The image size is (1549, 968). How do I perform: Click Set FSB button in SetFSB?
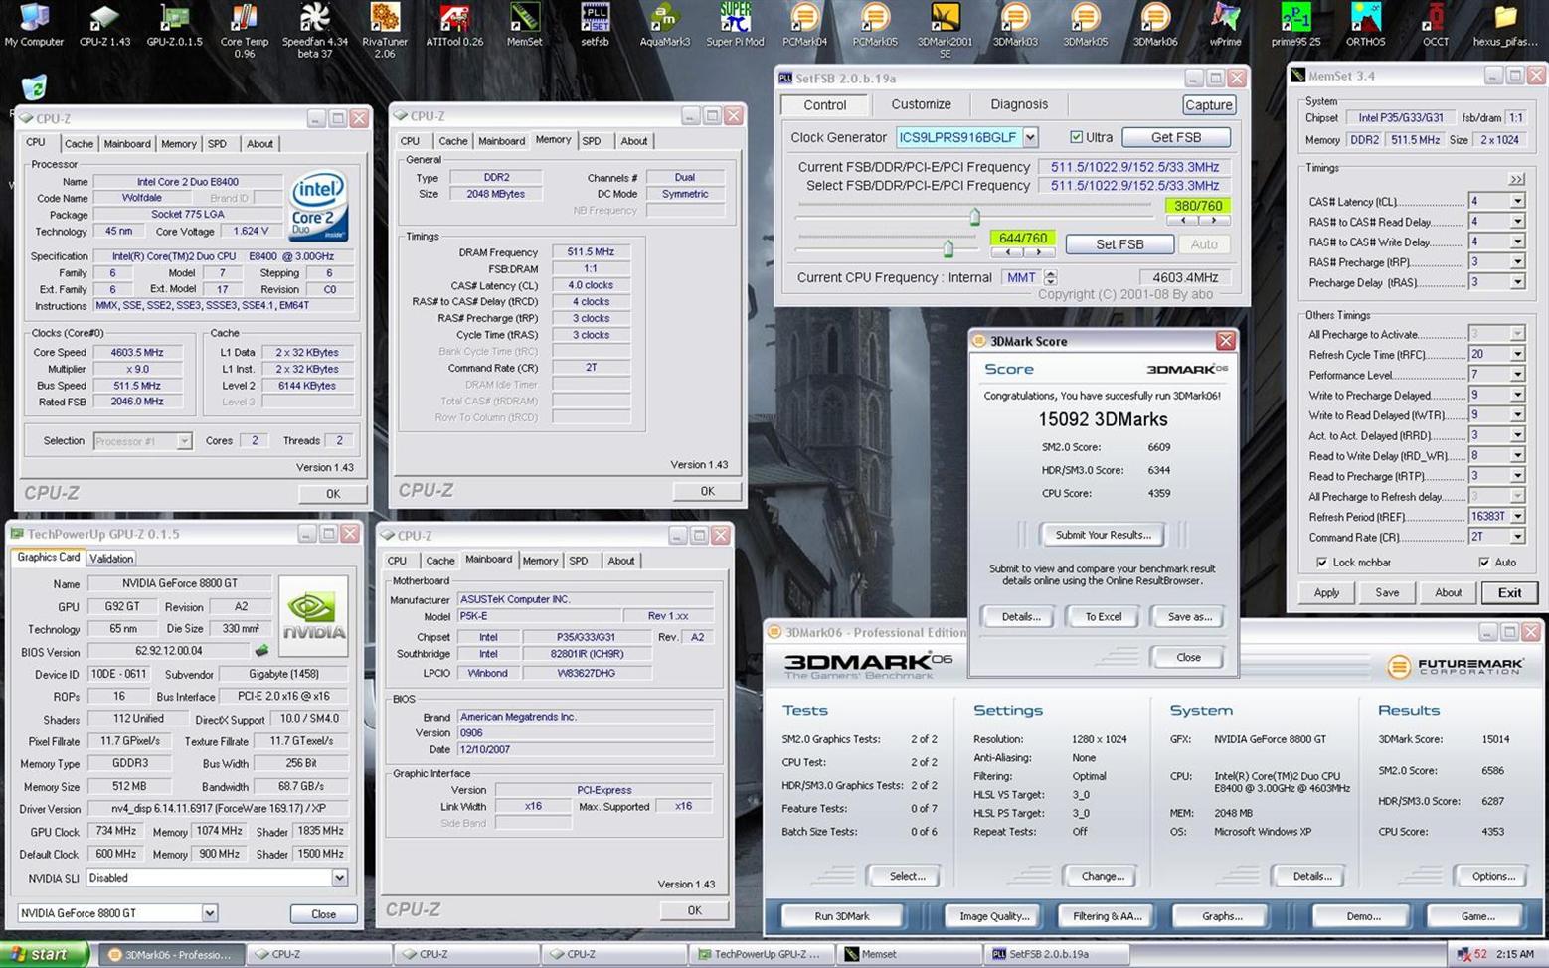[x=1119, y=243]
